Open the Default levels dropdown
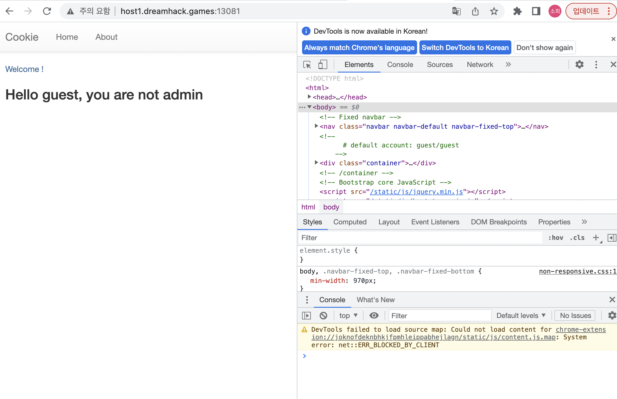Image resolution: width=617 pixels, height=399 pixels. click(x=521, y=316)
